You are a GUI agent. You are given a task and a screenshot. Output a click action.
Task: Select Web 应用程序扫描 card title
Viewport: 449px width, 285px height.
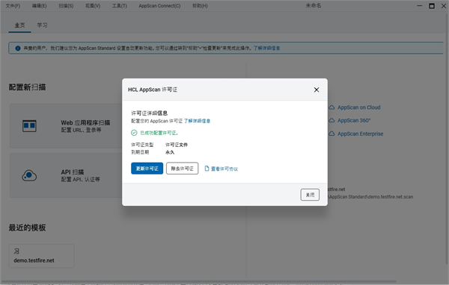[x=85, y=122]
